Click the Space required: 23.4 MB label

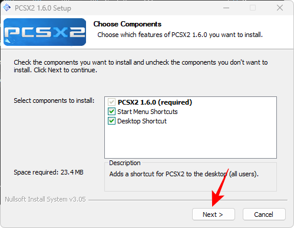click(48, 172)
